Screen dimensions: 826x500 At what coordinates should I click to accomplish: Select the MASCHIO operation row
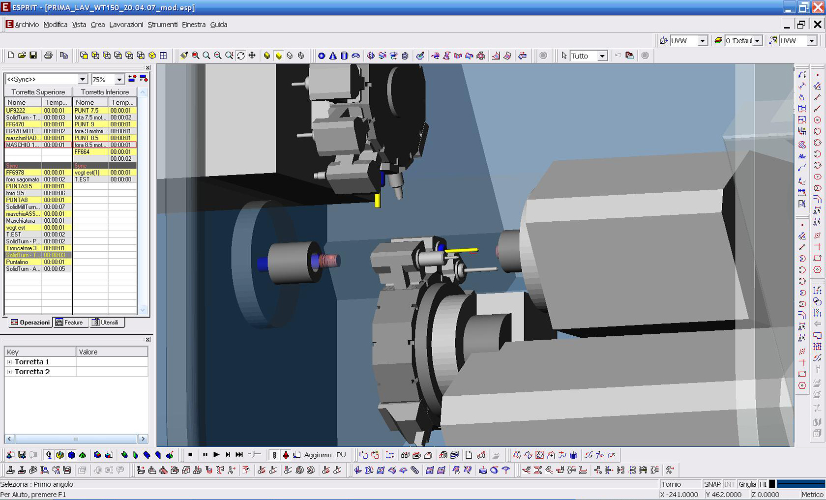pos(22,145)
